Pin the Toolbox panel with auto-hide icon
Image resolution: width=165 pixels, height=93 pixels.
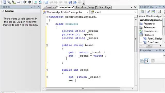pos(35,7)
